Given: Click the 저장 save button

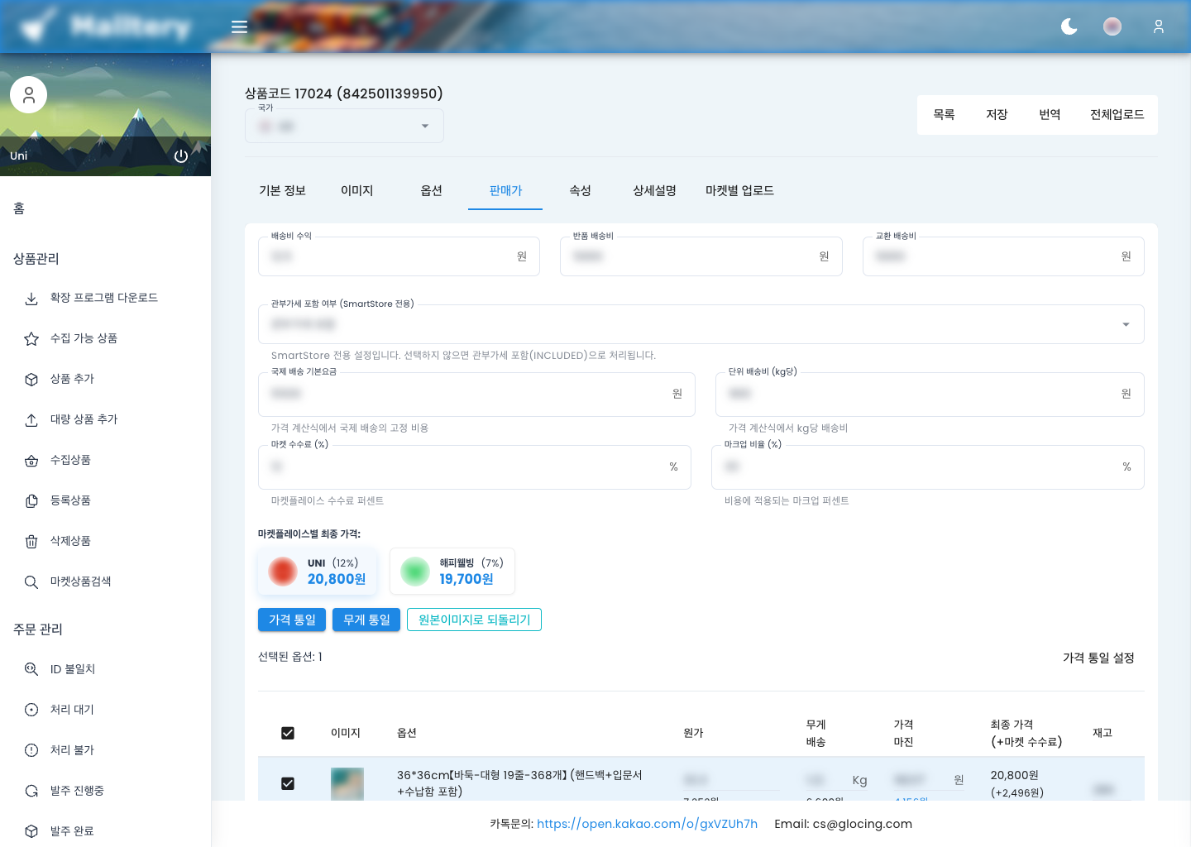Looking at the screenshot, I should click(x=997, y=115).
